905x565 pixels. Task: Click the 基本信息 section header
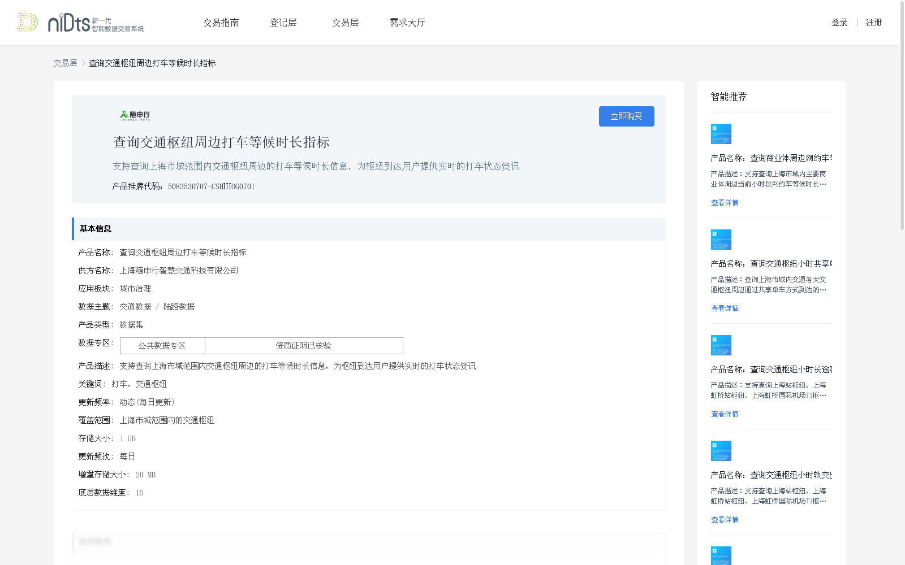pos(369,229)
